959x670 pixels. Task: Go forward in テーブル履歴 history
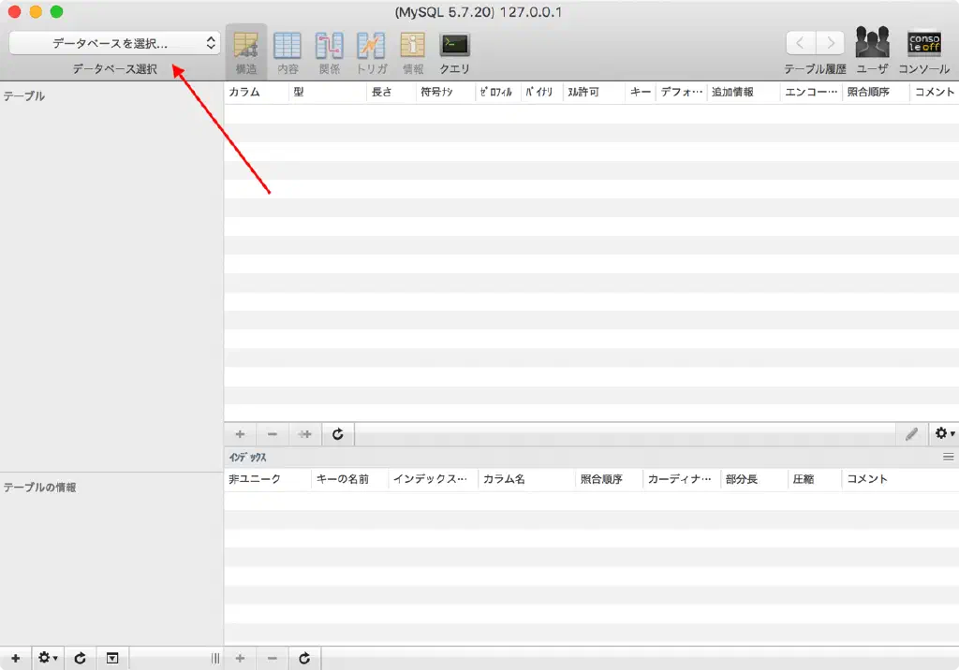pyautogui.click(x=830, y=43)
